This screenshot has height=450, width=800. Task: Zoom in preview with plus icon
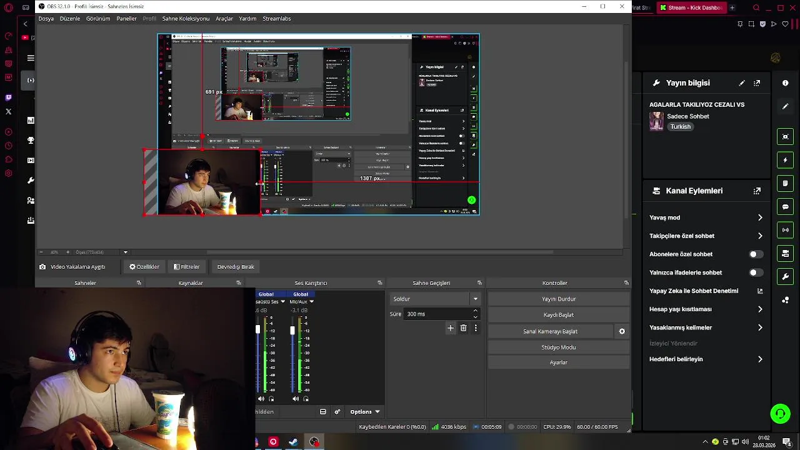tap(67, 252)
